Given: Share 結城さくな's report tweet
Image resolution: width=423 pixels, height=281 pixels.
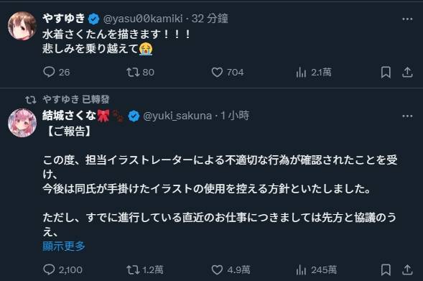Looking at the screenshot, I should 407,270.
